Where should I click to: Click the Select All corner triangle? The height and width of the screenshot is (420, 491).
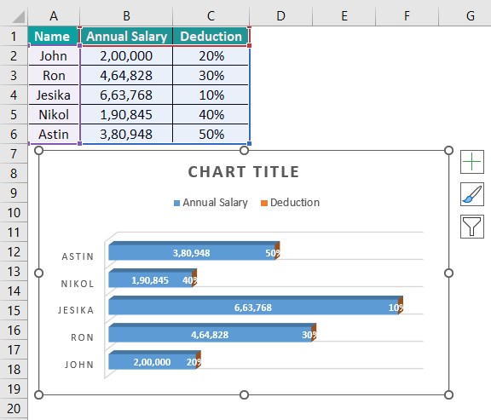tap(18, 17)
